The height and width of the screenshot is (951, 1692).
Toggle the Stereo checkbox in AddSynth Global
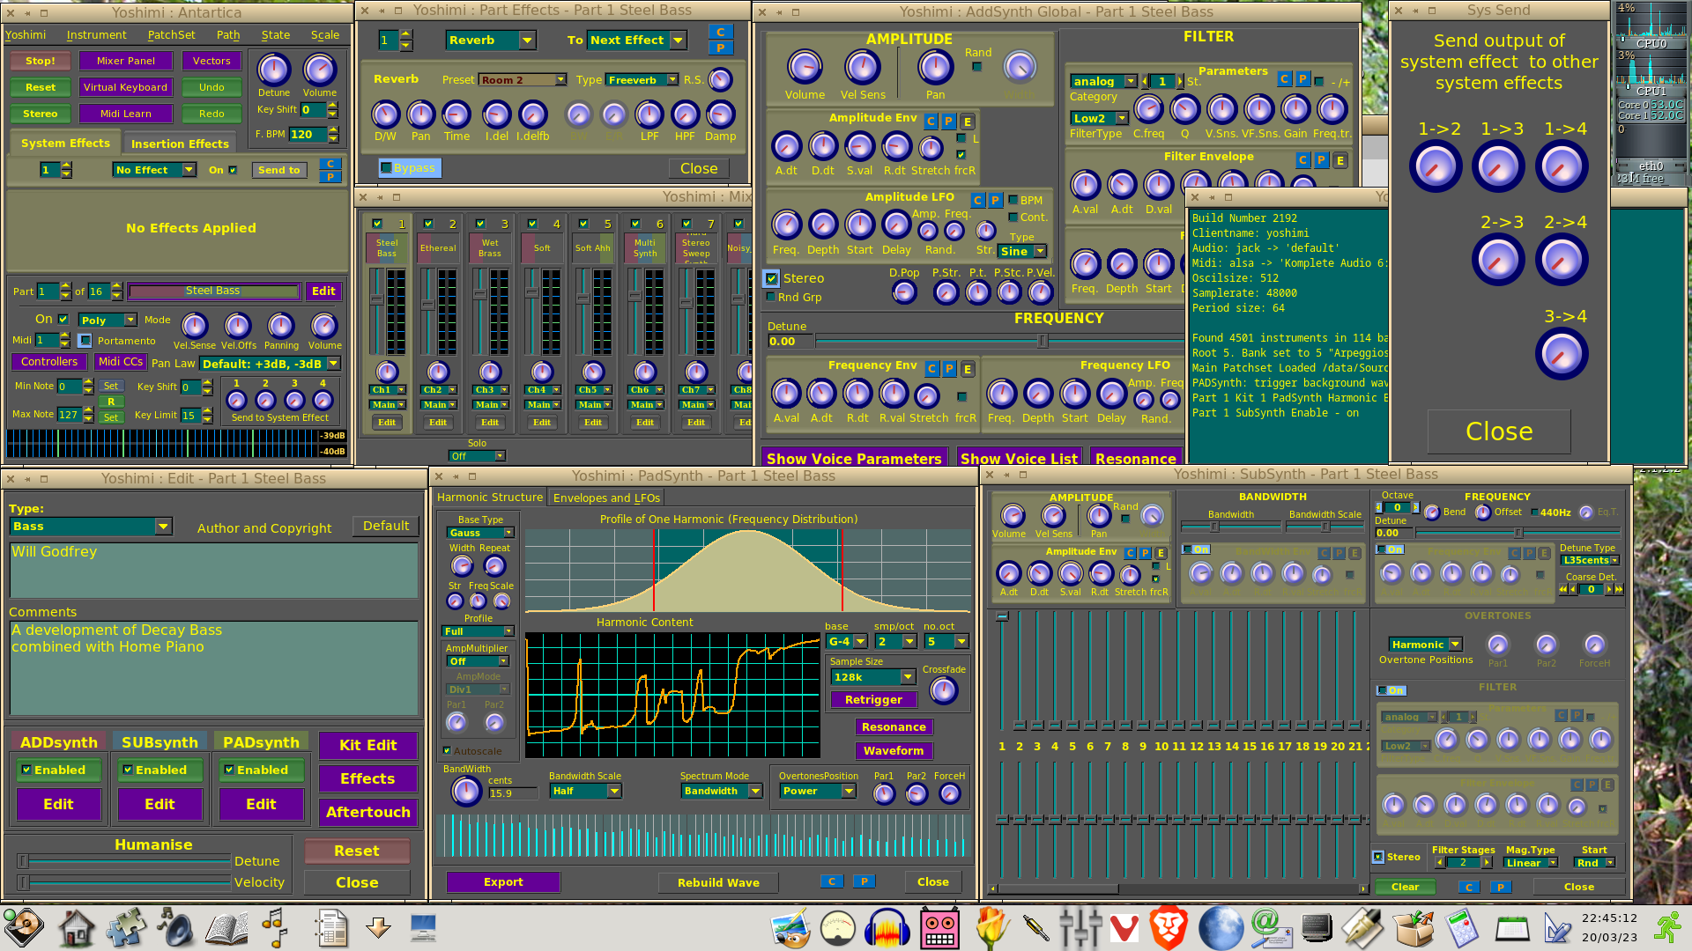coord(772,278)
